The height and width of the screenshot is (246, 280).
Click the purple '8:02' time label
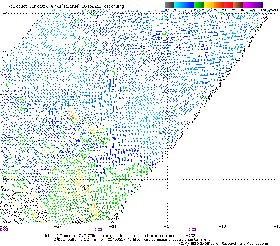tap(192, 230)
